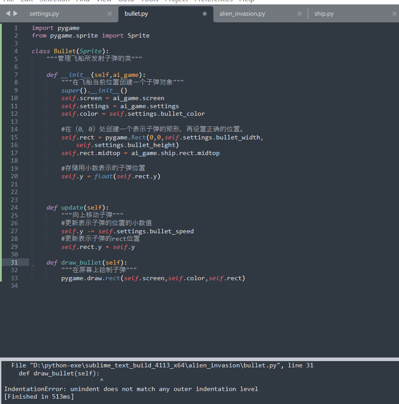Click the Bullet class name on line 4
Screen dimensions: 399x404
coord(65,51)
